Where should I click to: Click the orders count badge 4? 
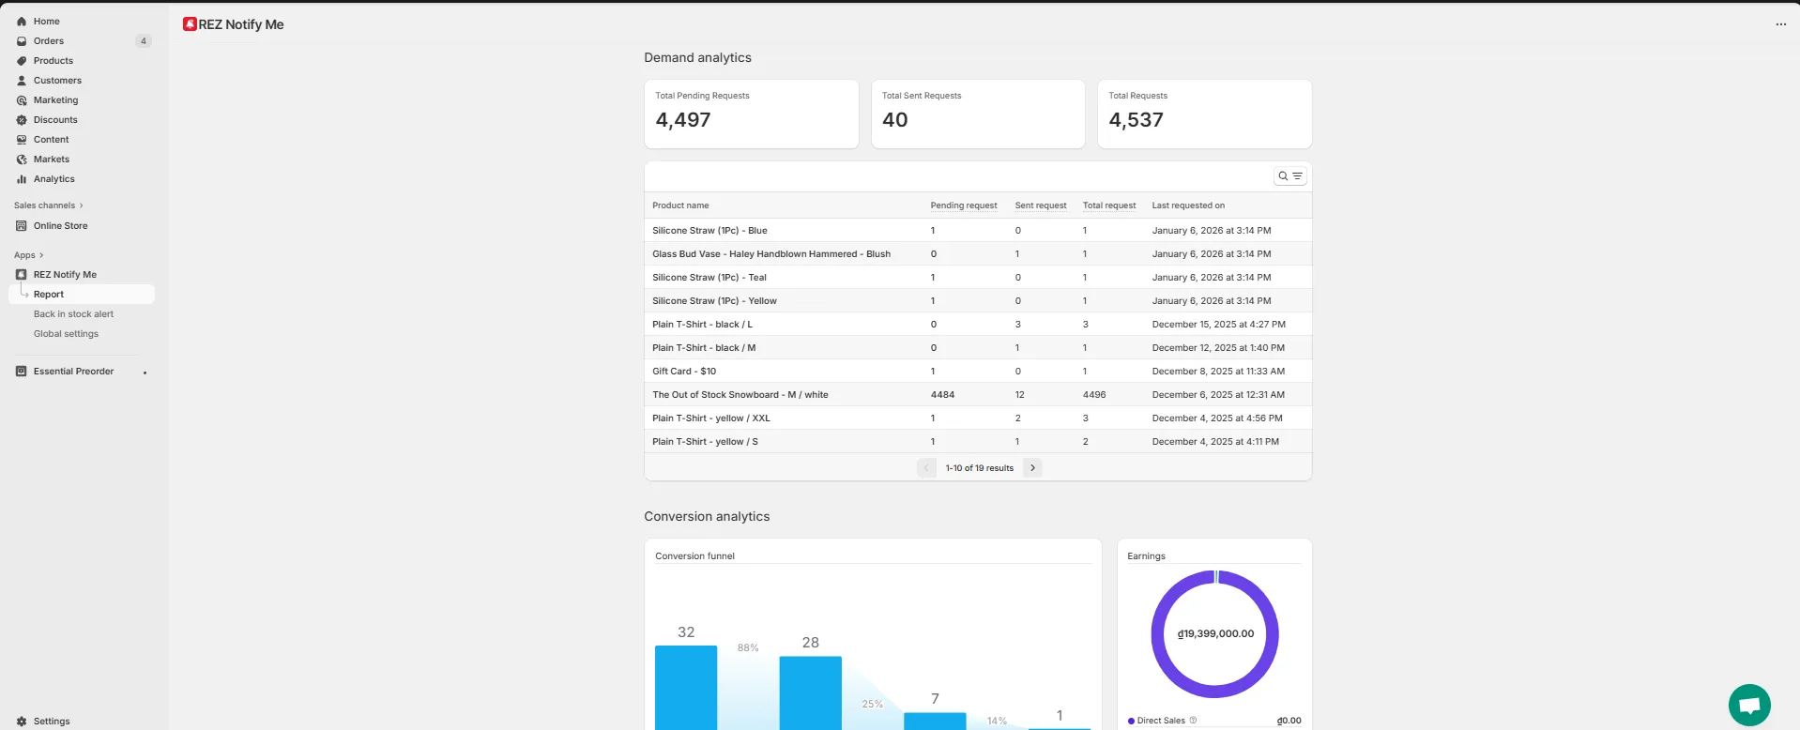pyautogui.click(x=144, y=41)
